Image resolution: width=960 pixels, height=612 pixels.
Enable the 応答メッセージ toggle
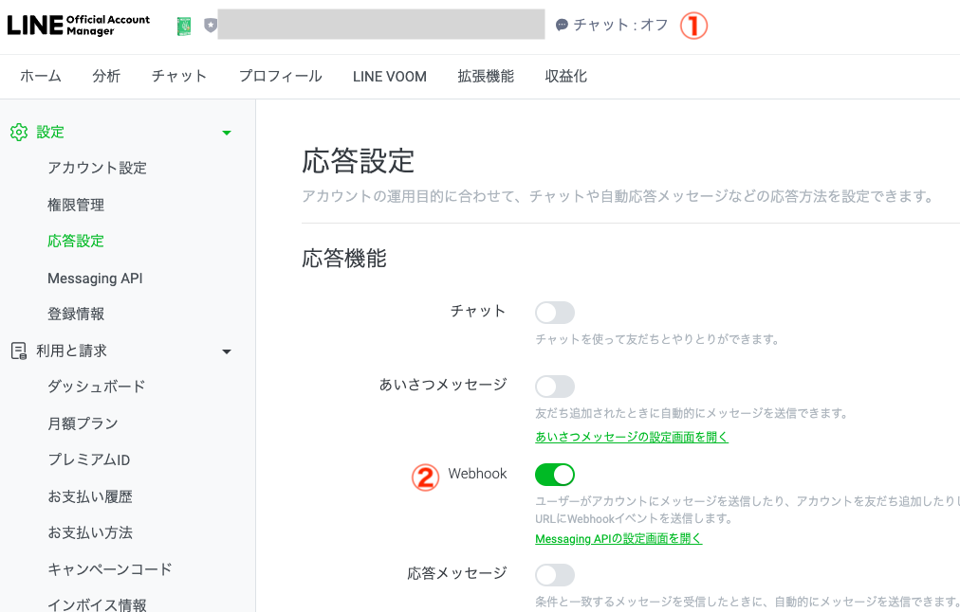[x=555, y=575]
